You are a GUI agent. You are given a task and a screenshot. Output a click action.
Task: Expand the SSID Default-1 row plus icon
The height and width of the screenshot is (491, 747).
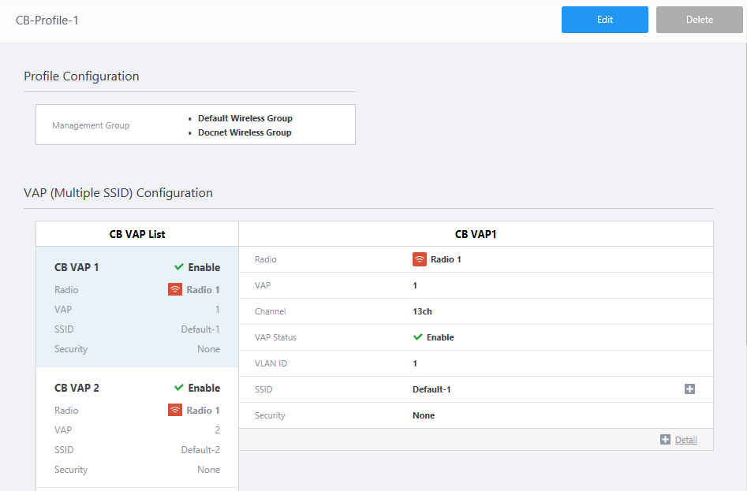[x=689, y=389]
